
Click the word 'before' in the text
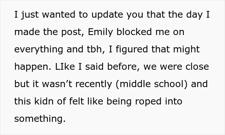pos(122,67)
